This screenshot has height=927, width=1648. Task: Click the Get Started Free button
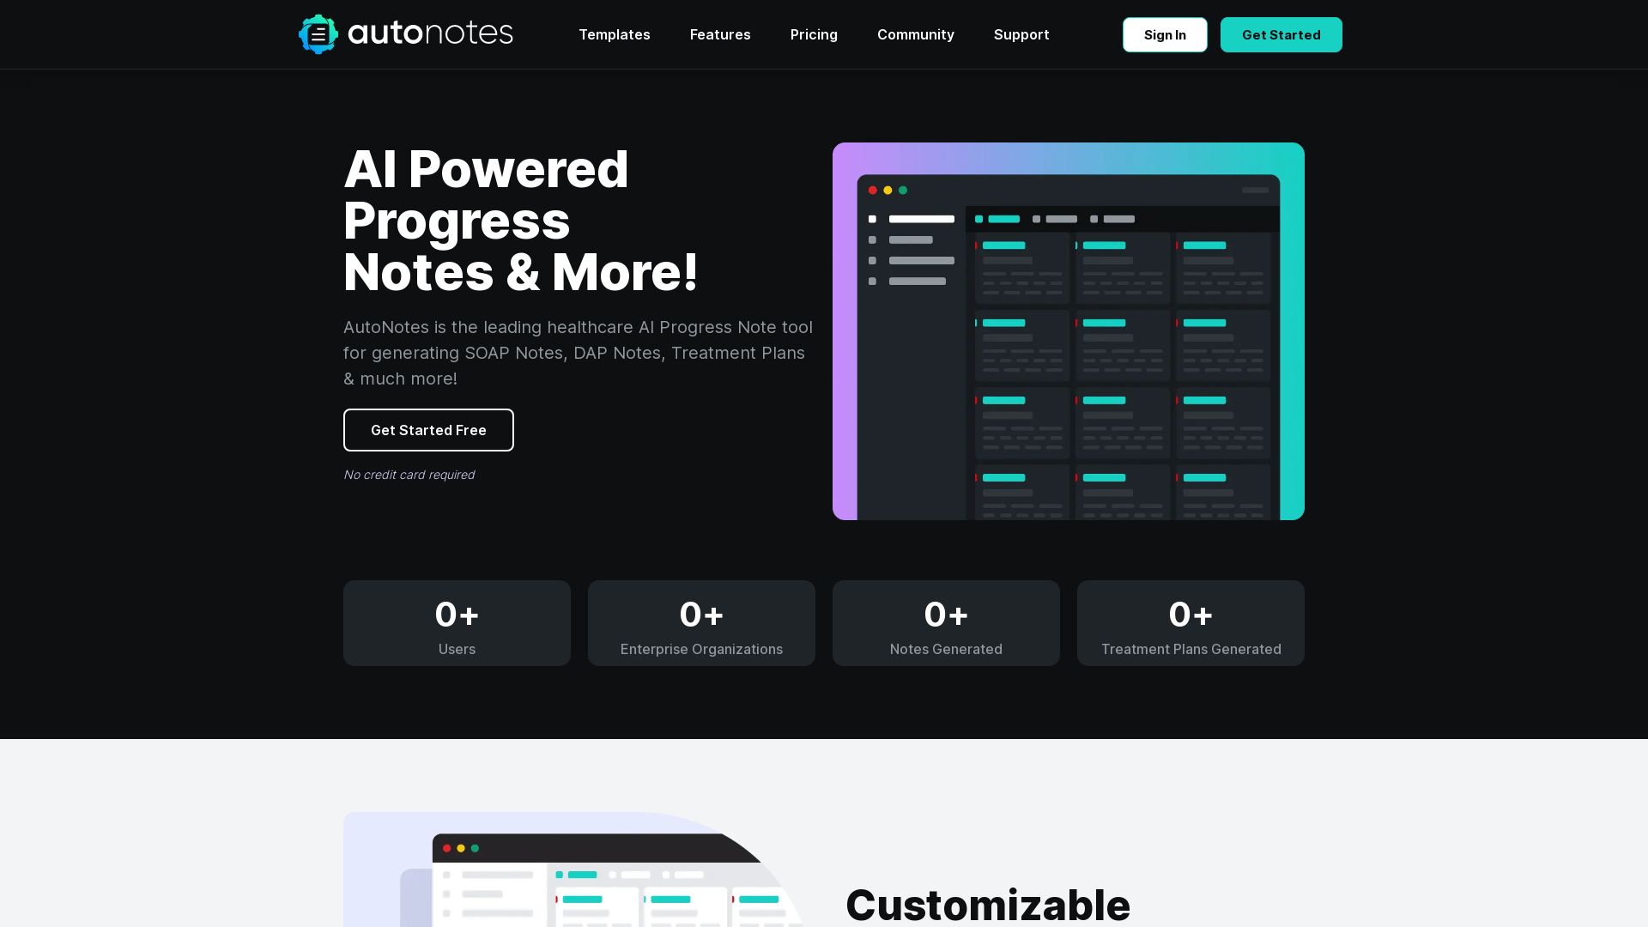point(427,429)
